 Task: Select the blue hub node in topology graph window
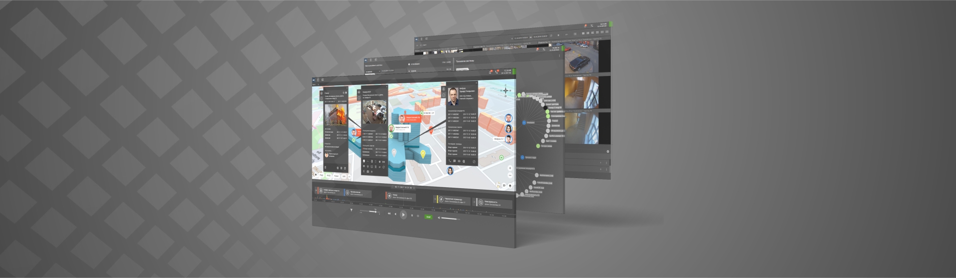(x=524, y=123)
